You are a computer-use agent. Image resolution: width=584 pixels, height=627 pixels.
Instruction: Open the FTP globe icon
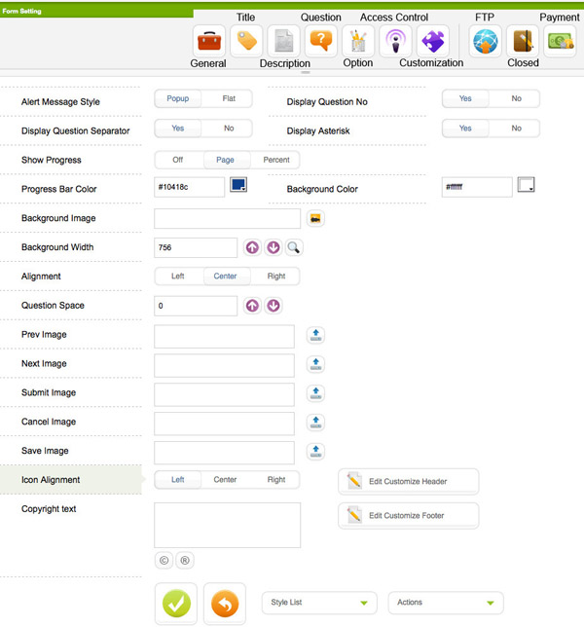pos(485,41)
